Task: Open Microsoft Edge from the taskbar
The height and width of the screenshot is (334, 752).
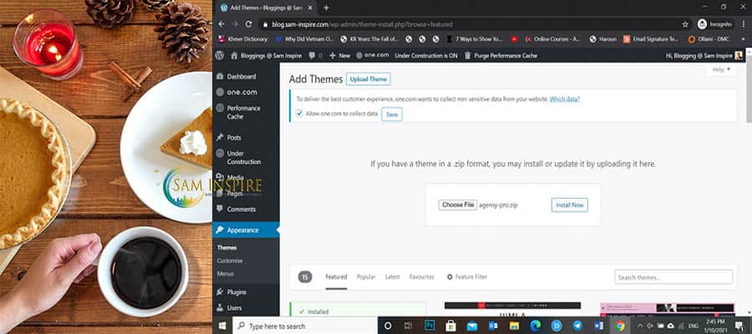Action: (x=536, y=326)
